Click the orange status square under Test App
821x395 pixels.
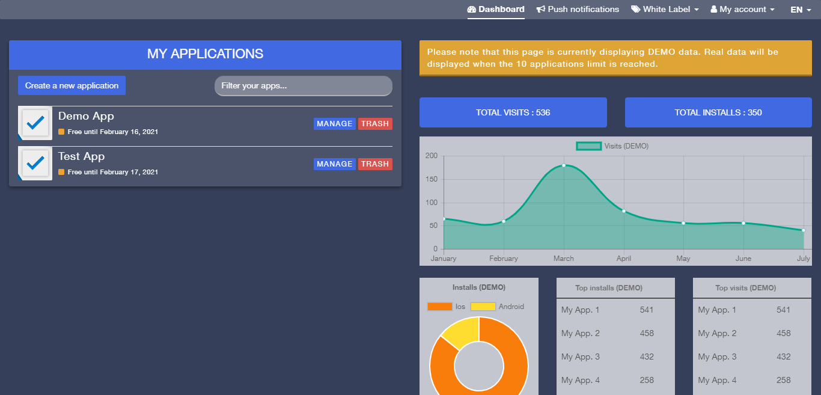click(61, 172)
